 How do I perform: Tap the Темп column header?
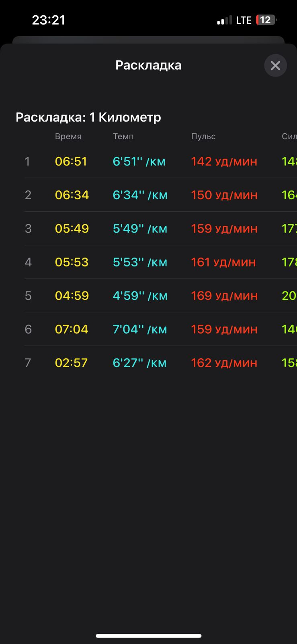point(123,136)
